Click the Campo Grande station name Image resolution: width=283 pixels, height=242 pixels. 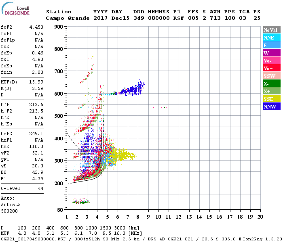(68, 18)
